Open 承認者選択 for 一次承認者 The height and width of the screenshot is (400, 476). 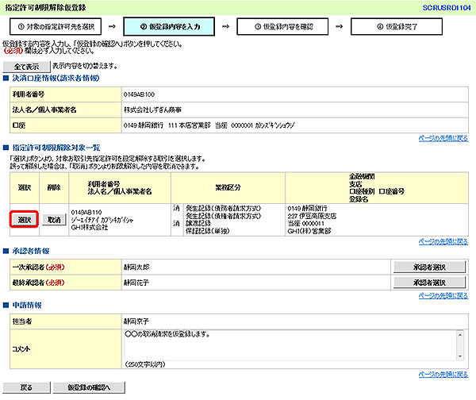click(429, 267)
